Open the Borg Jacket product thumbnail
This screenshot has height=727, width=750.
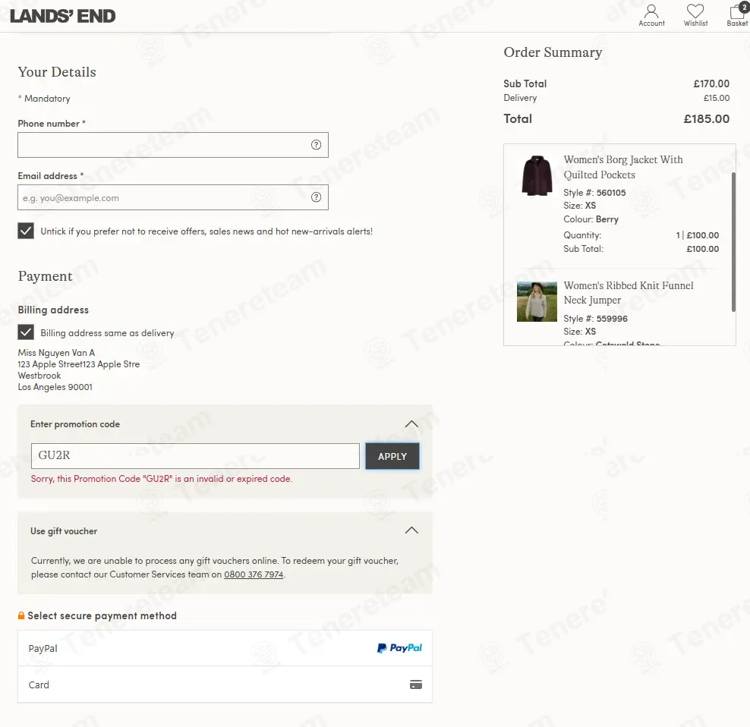(537, 175)
